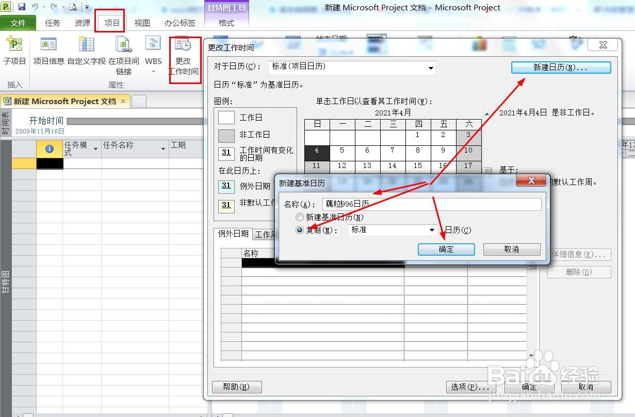Click the 选项 options button

(470, 387)
